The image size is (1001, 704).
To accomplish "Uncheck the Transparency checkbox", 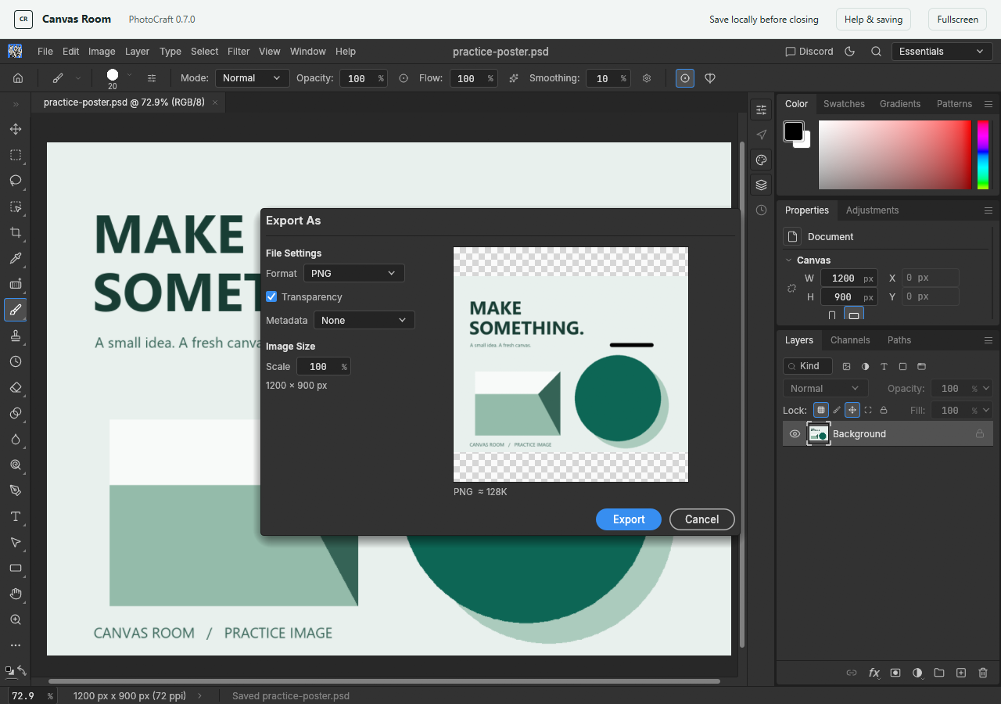I will (x=271, y=296).
